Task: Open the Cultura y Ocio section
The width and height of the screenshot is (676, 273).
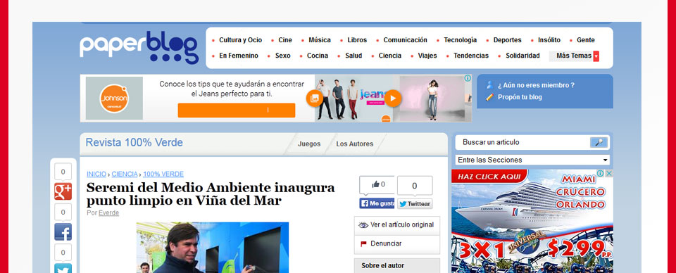Action: (241, 40)
